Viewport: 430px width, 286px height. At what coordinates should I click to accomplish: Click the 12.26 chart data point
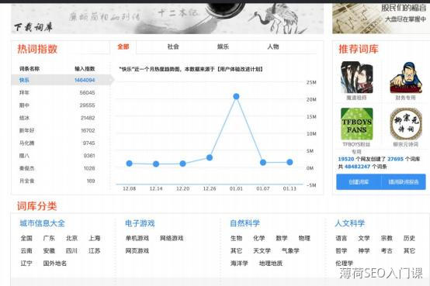click(x=210, y=157)
